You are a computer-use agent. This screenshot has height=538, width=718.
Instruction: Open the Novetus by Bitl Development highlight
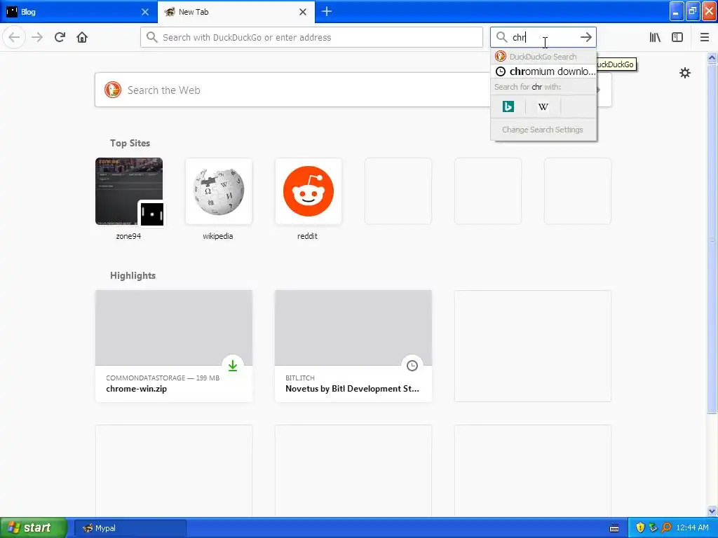(x=353, y=346)
